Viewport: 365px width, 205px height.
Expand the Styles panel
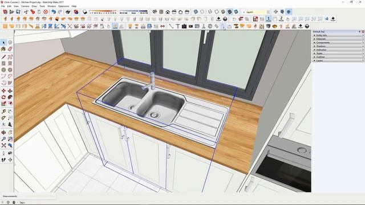(338, 53)
